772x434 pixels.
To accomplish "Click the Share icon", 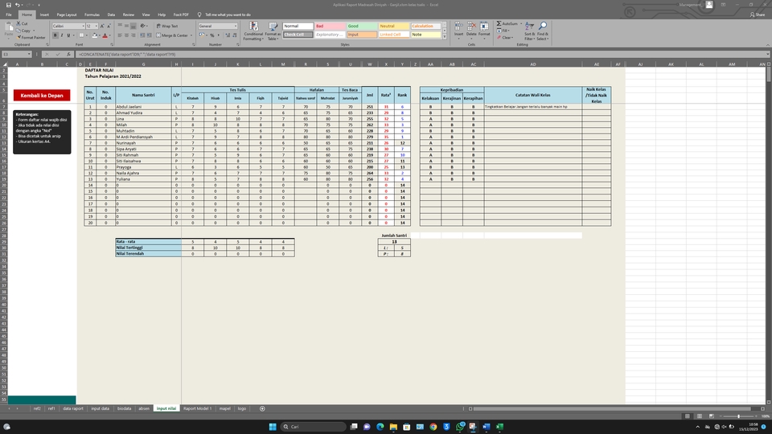I will pos(758,14).
